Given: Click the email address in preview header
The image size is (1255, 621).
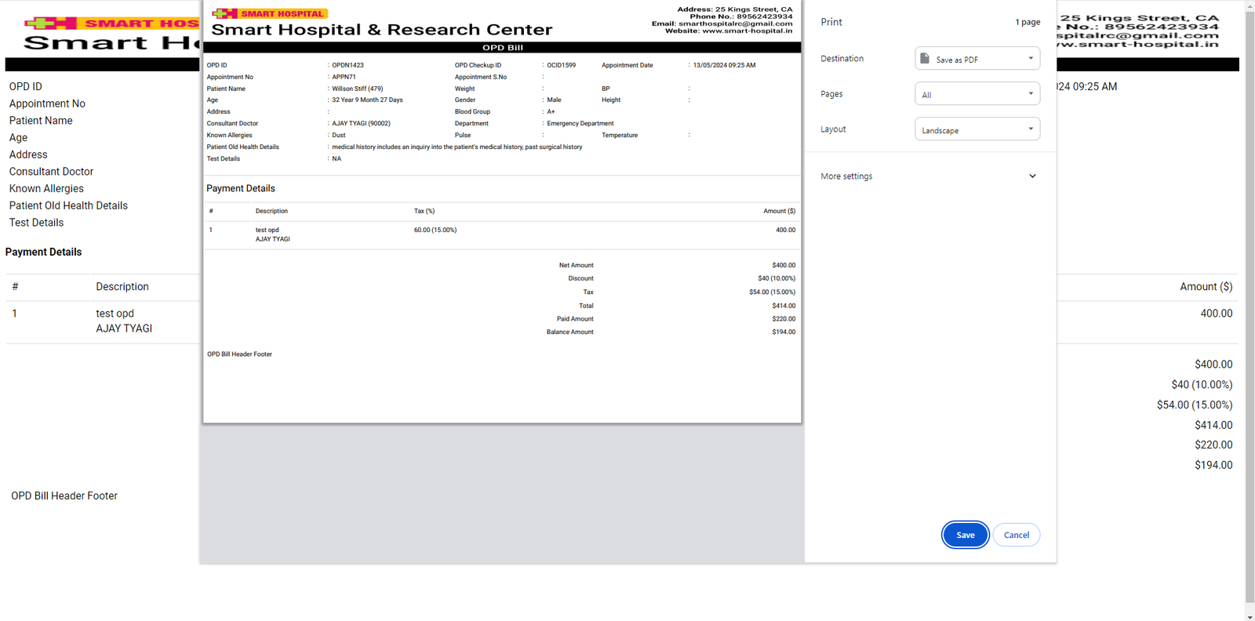Looking at the screenshot, I should (x=734, y=24).
